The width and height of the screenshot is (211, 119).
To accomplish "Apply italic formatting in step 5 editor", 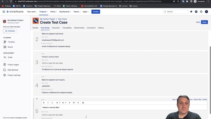I will [48, 103].
